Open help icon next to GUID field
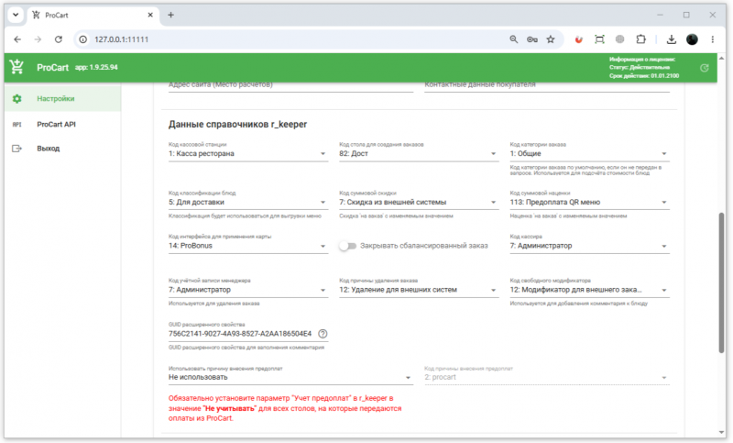The width and height of the screenshot is (733, 443). pos(323,334)
